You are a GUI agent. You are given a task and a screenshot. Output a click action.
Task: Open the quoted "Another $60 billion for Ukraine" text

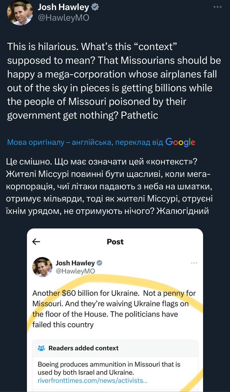(x=114, y=309)
